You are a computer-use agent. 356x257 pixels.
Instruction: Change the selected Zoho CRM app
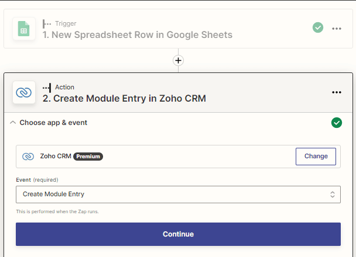coord(316,157)
